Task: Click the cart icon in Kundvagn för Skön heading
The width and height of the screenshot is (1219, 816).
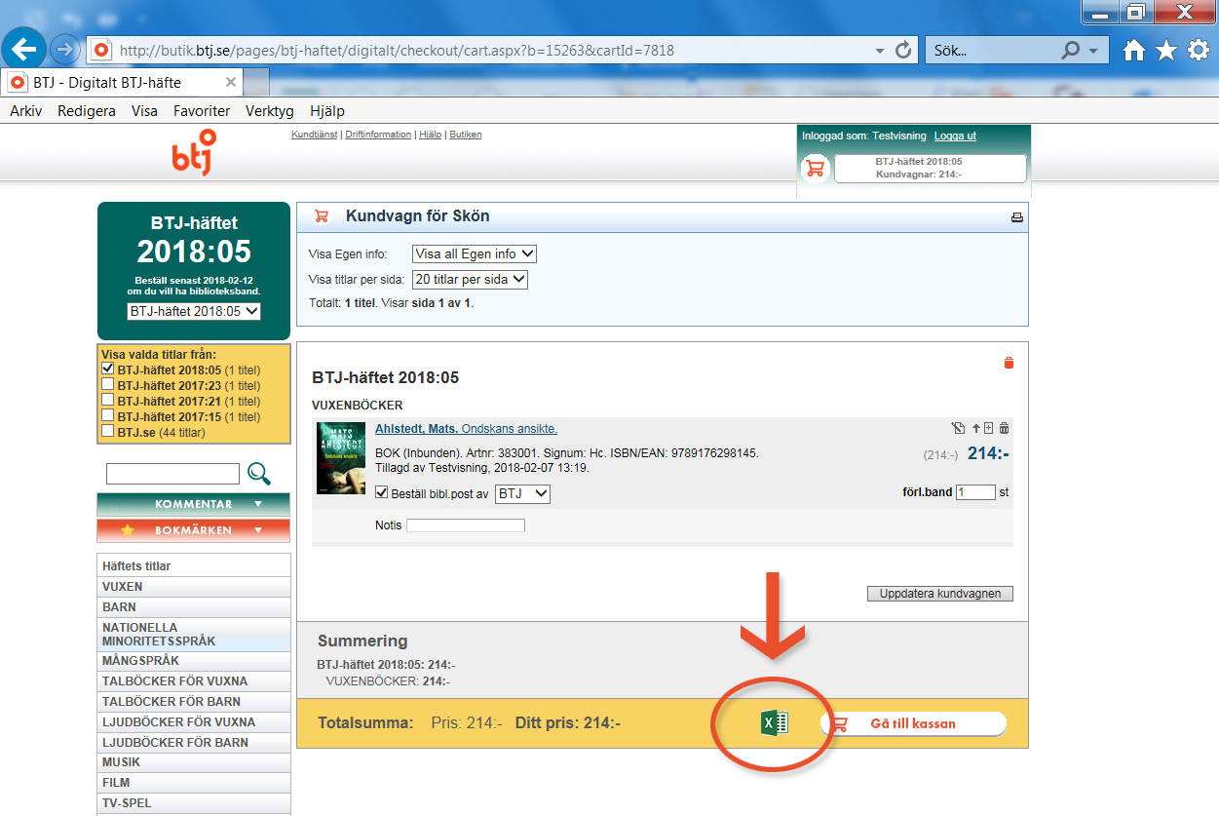Action: tap(322, 216)
